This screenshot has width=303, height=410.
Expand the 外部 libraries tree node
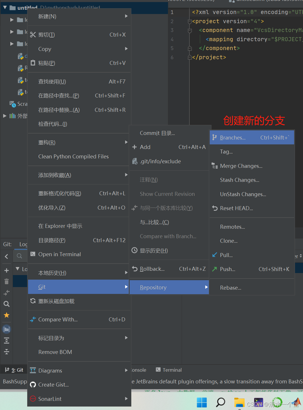coord(5,116)
